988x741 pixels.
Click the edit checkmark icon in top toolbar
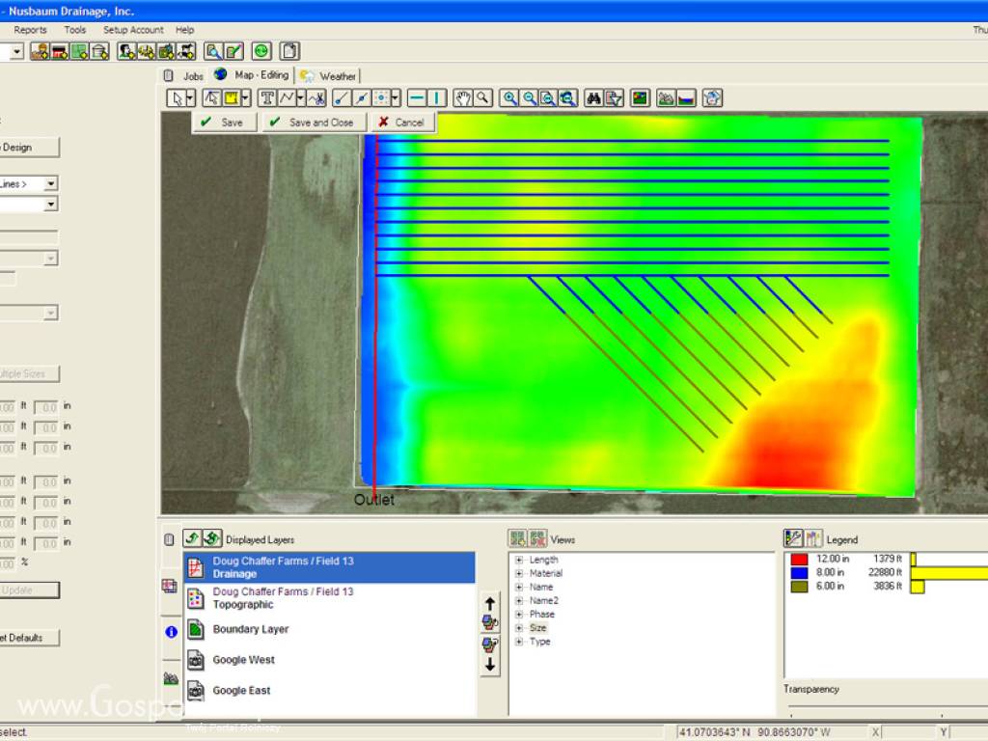(233, 51)
